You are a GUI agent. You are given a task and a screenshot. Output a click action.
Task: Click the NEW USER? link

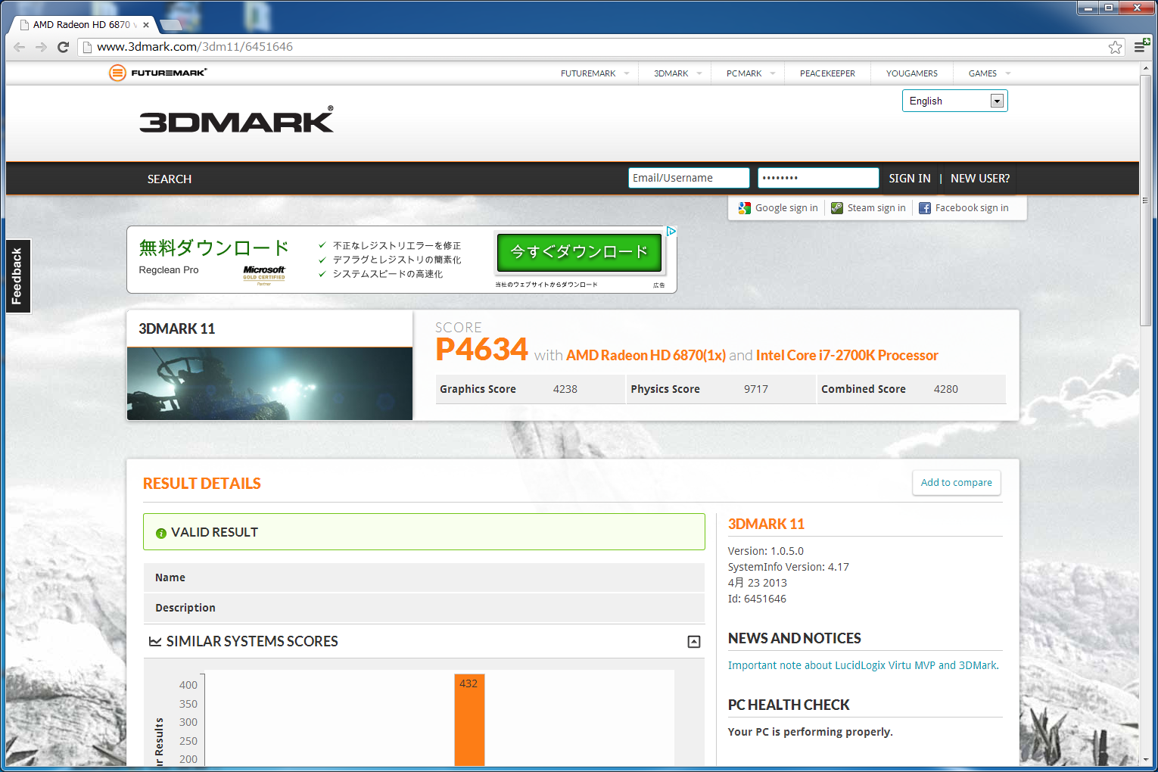click(x=980, y=179)
